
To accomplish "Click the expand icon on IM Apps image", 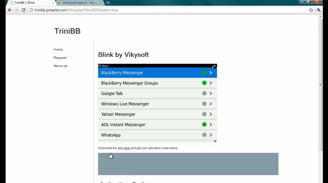I will (x=213, y=67).
